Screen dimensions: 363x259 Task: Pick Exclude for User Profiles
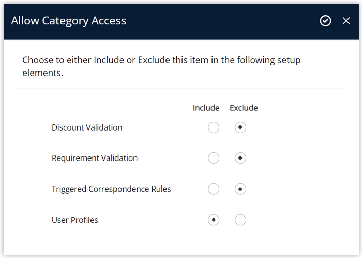240,220
